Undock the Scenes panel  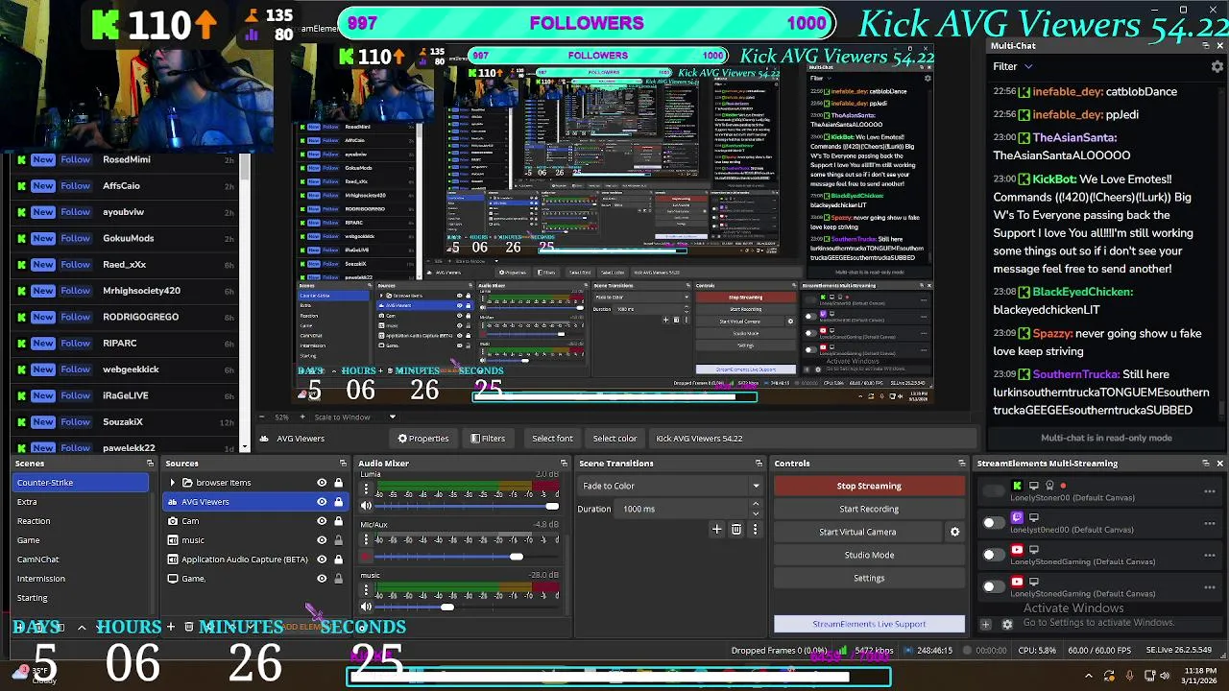150,464
